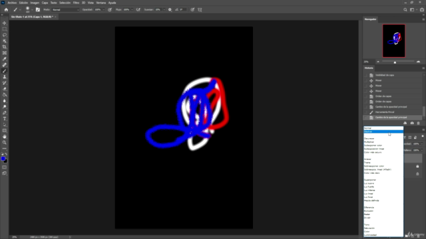This screenshot has width=426, height=239.
Task: Select the Historia panel tab
Action: click(x=369, y=68)
